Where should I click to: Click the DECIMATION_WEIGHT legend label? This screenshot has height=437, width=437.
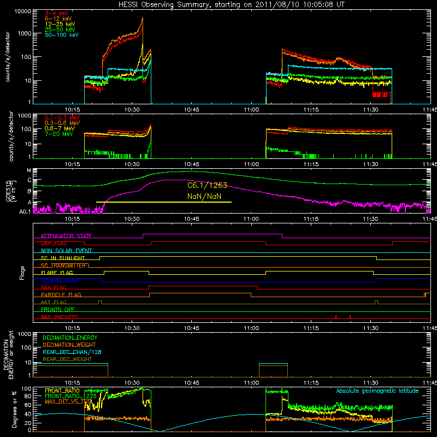(69, 345)
